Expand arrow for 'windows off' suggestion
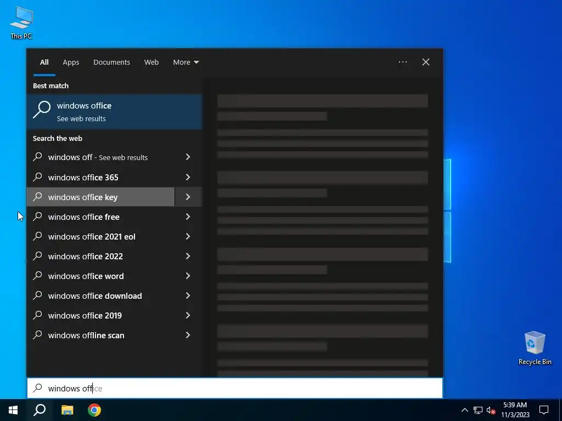The height and width of the screenshot is (421, 562). tap(188, 157)
